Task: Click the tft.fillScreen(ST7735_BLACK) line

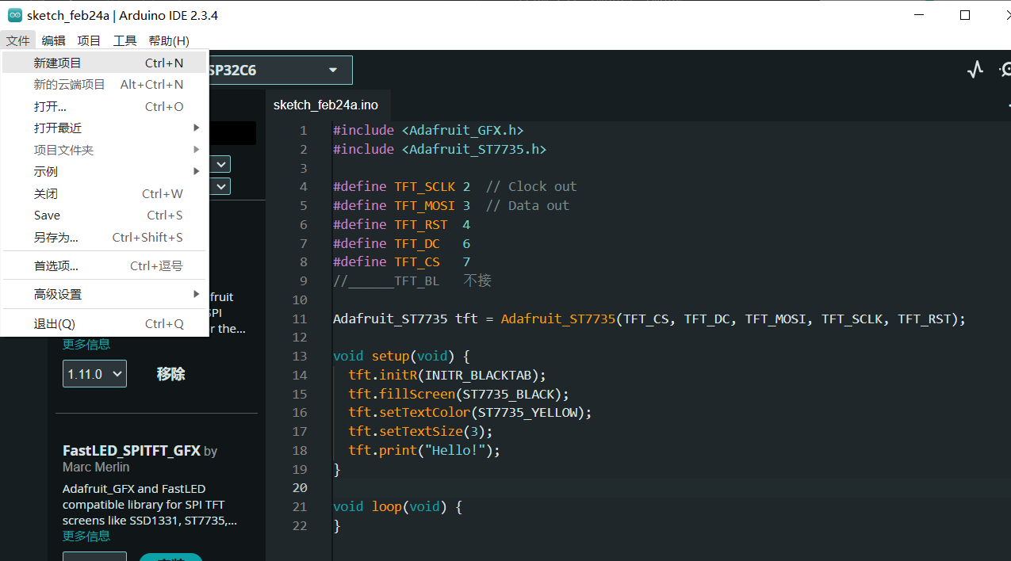Action: pyautogui.click(x=459, y=394)
